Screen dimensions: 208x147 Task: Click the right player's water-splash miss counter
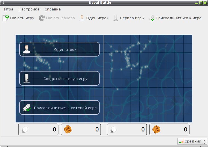click(x=127, y=129)
